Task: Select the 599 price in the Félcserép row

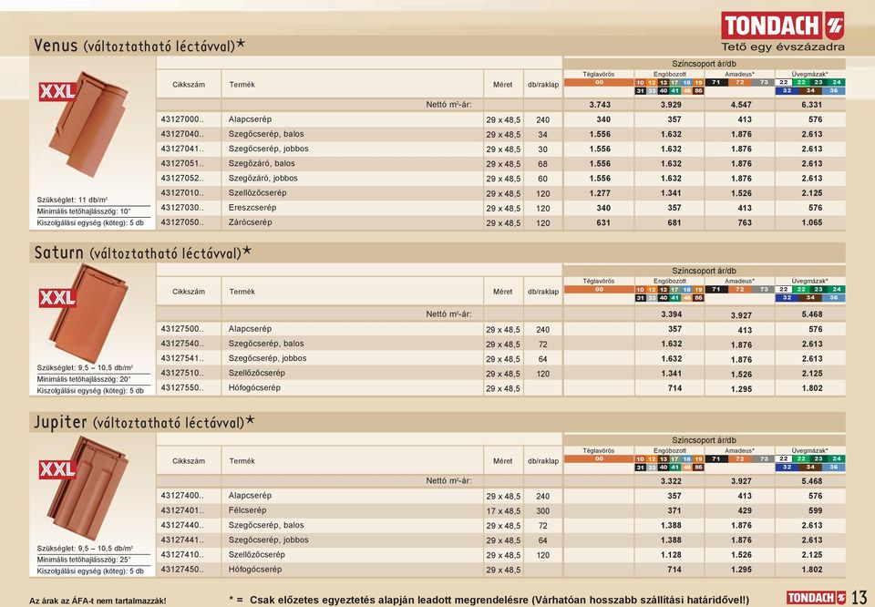Action: [x=815, y=510]
